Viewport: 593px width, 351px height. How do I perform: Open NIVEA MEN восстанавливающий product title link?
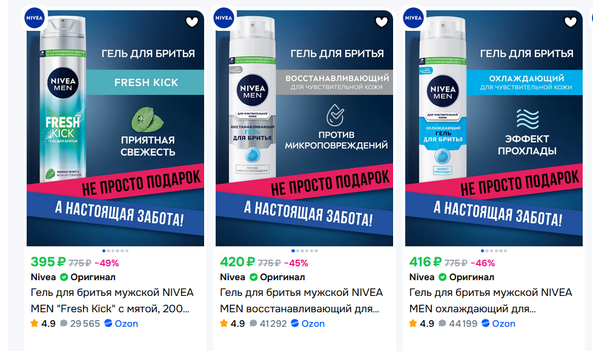tap(302, 301)
